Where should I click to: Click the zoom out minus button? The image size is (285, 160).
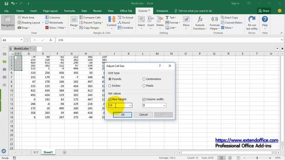click(x=244, y=158)
